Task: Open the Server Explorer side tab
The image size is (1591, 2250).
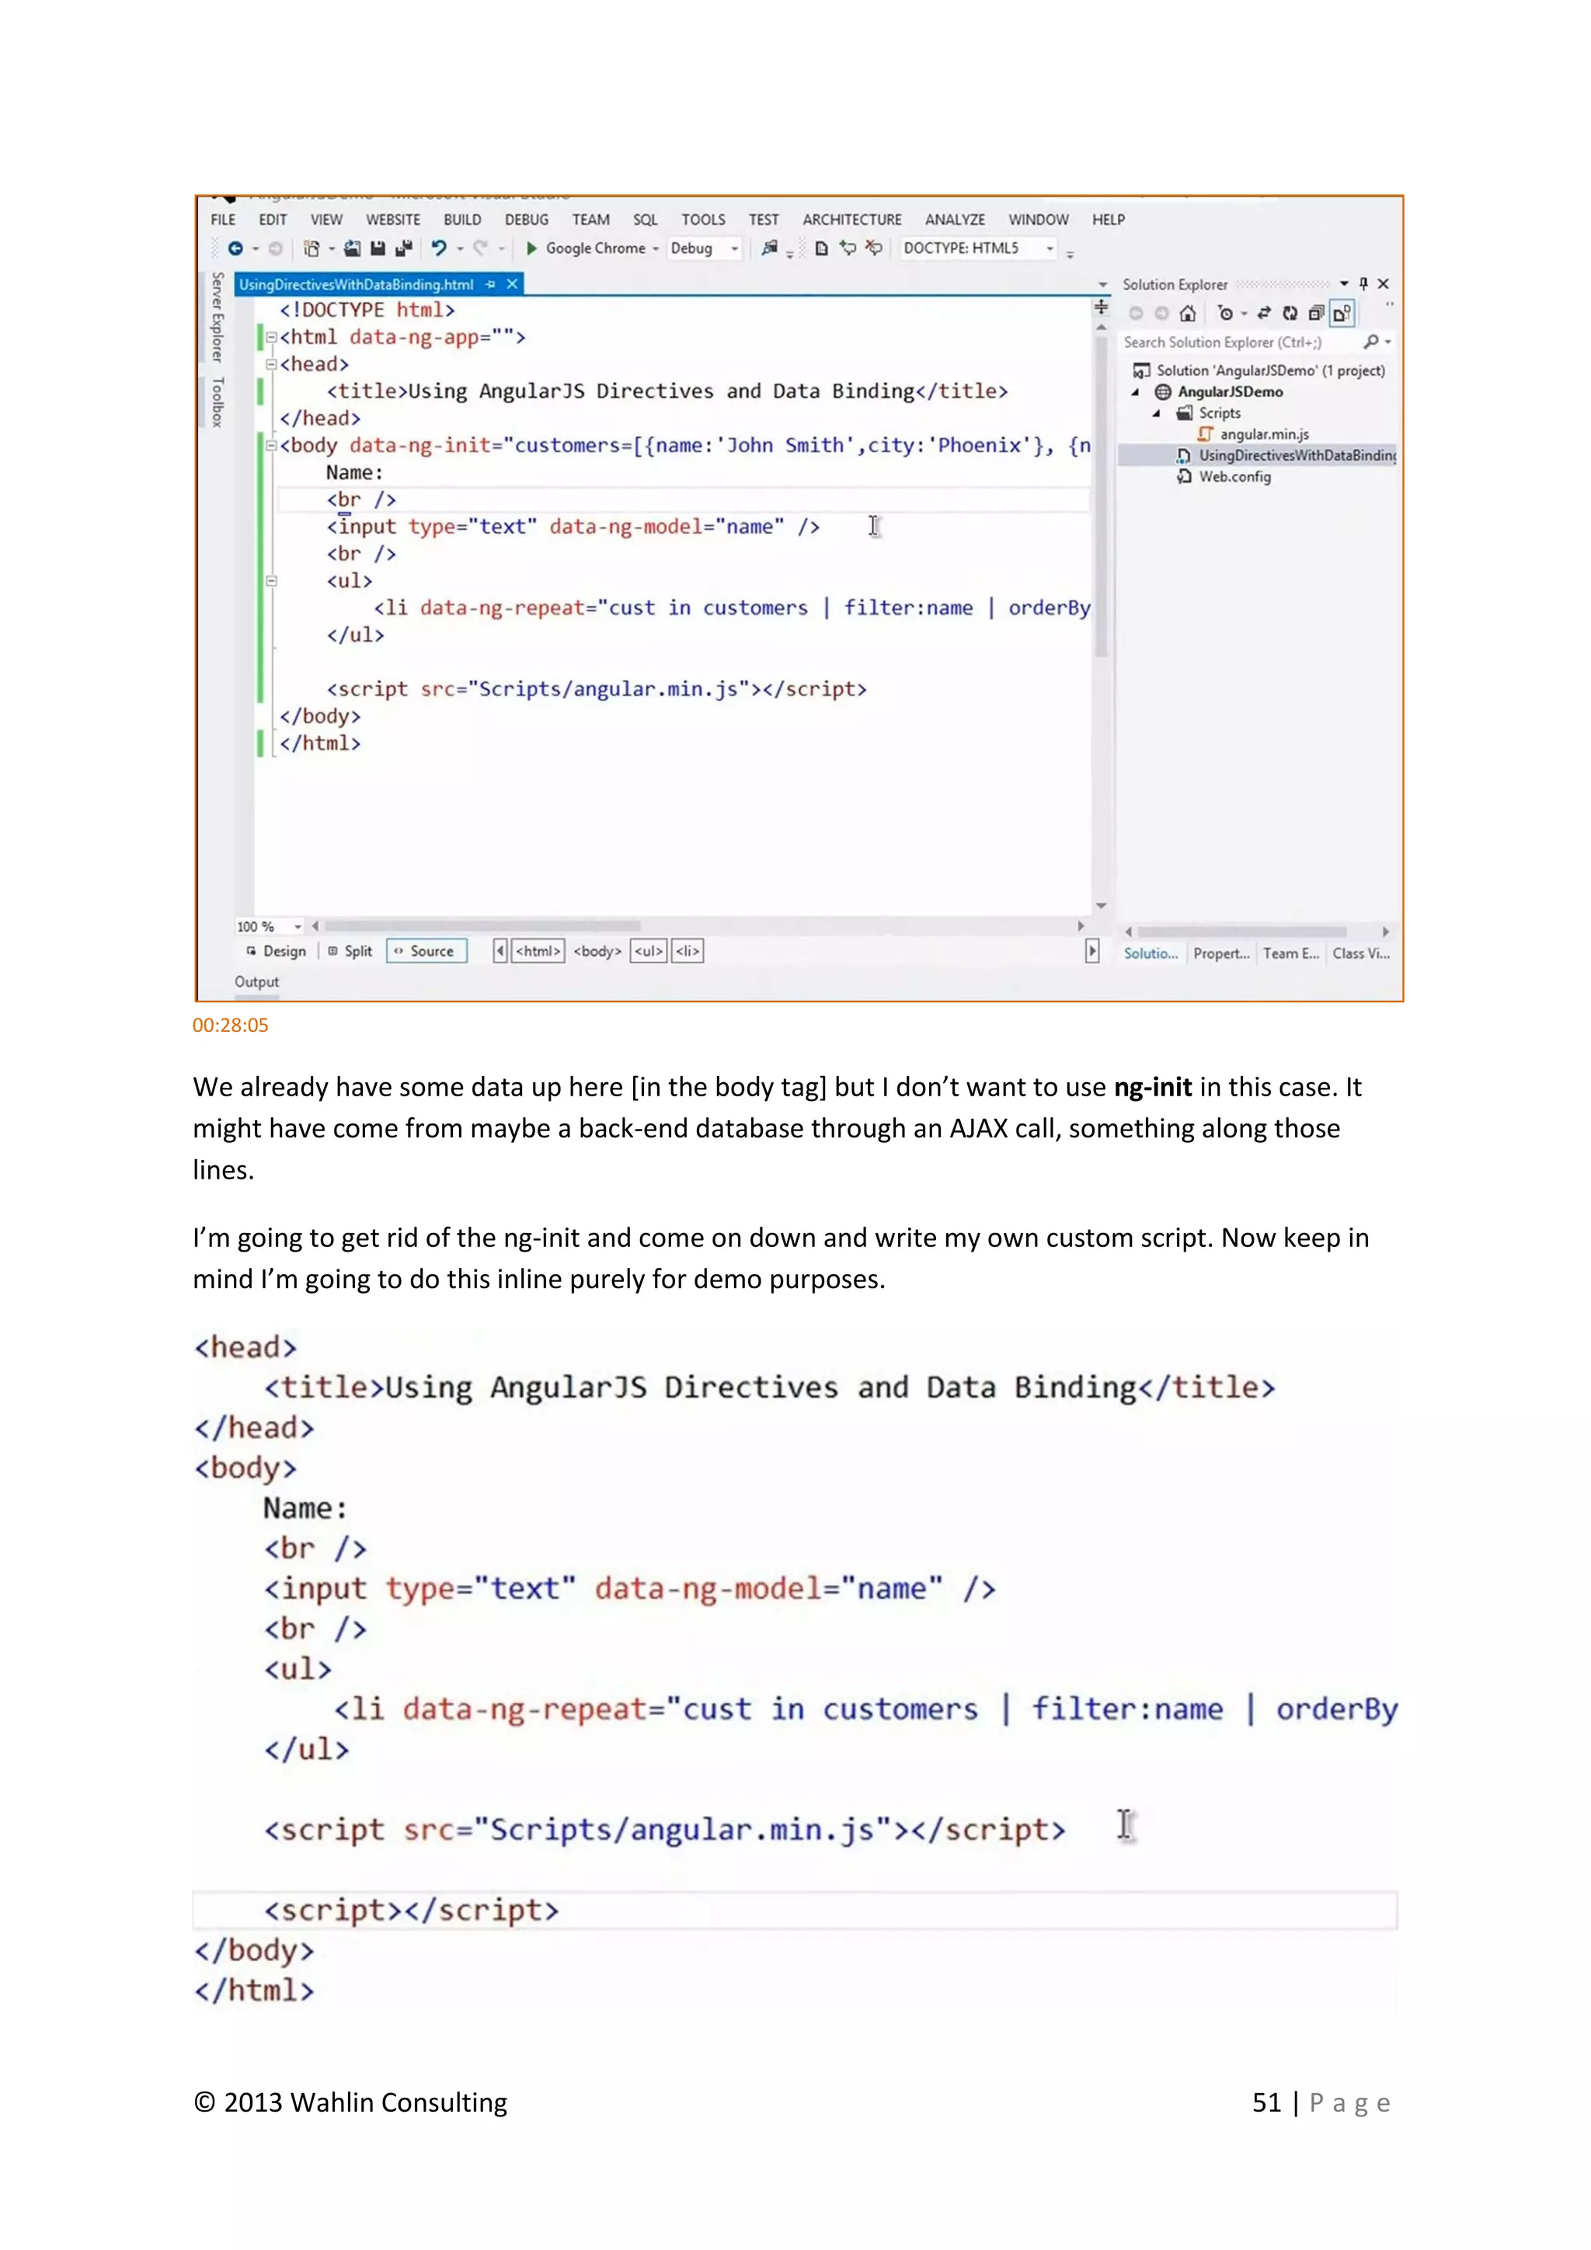Action: point(218,318)
